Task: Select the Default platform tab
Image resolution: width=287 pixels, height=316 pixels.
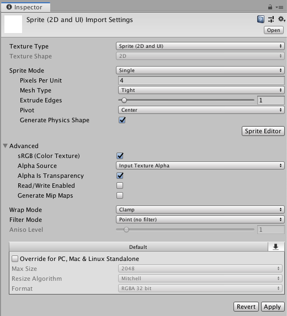Action: [x=138, y=247]
